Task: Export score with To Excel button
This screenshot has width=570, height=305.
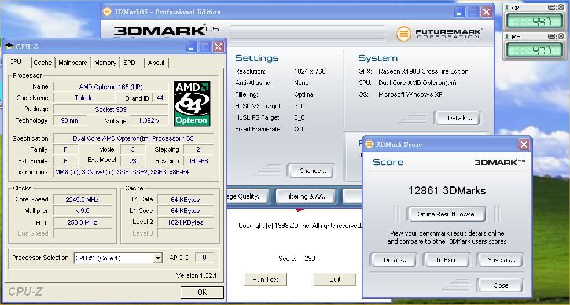Action: pos(447,260)
